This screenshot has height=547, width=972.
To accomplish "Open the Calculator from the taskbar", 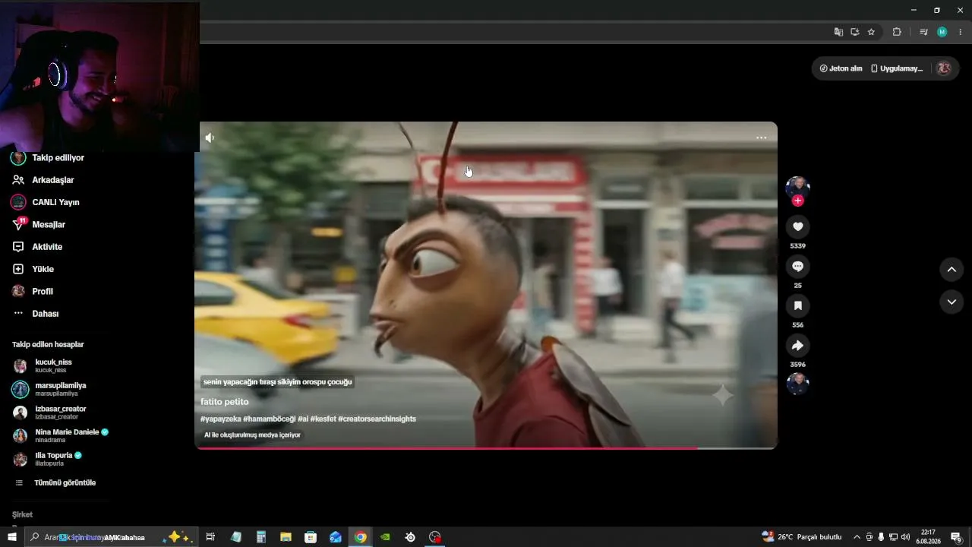I will pos(260,537).
